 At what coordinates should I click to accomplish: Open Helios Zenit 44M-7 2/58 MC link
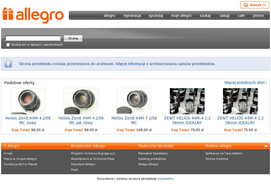pyautogui.click(x=134, y=120)
